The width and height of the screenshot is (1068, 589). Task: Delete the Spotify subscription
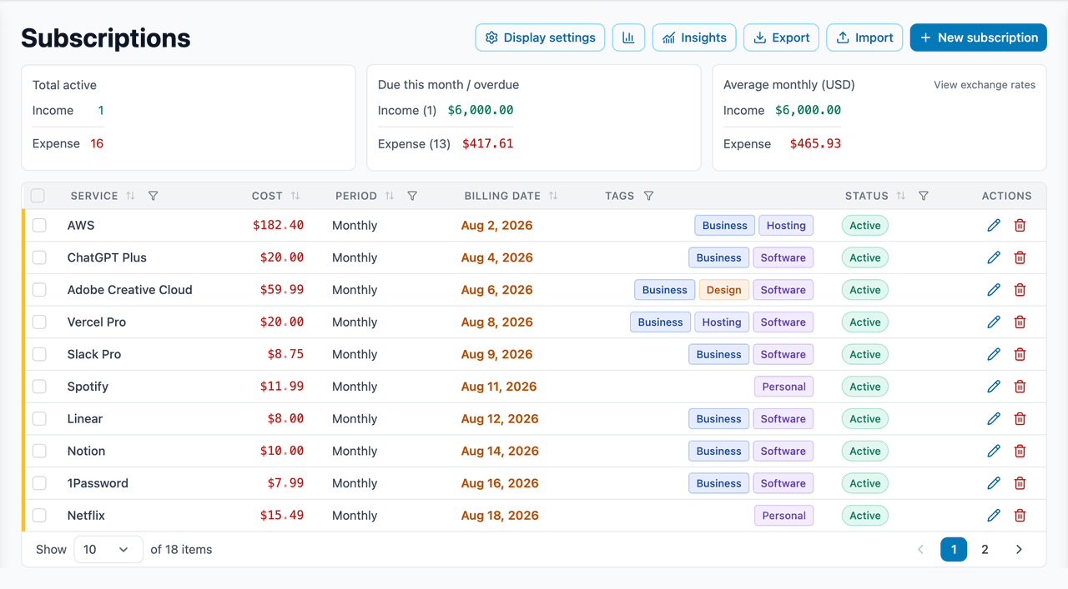pyautogui.click(x=1020, y=387)
